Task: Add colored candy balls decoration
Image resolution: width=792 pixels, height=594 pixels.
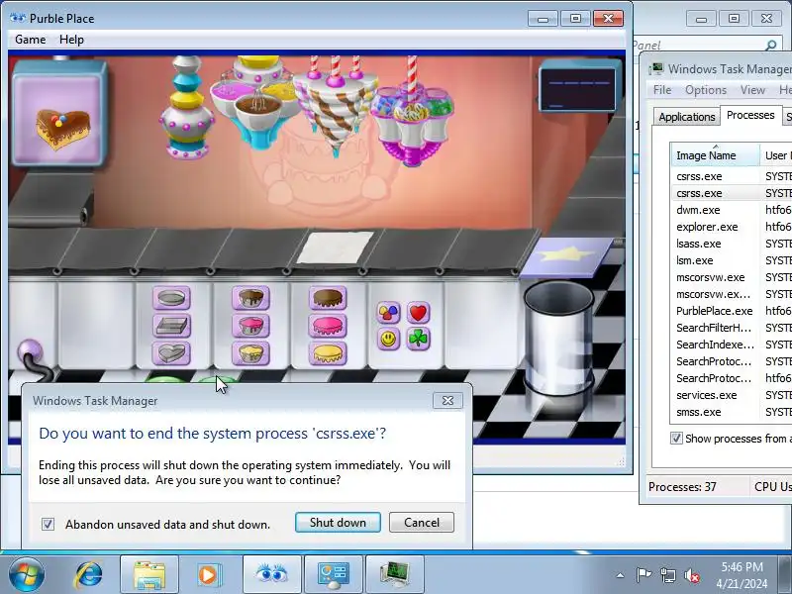Action: coord(388,312)
